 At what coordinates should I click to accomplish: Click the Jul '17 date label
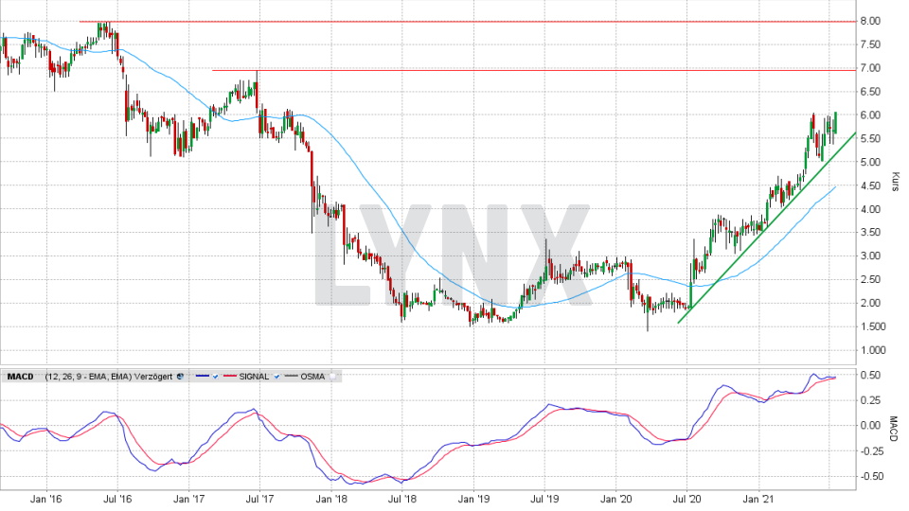point(259,499)
